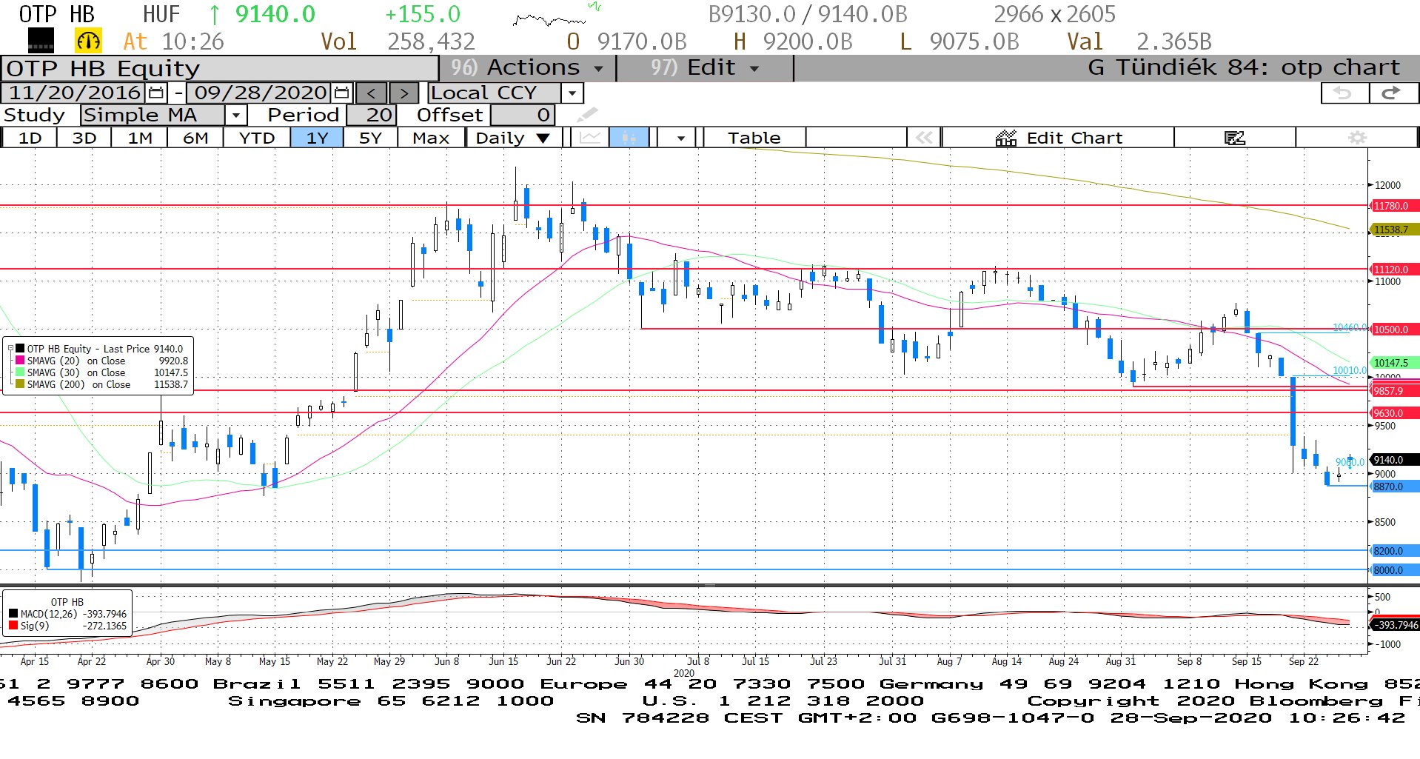The image size is (1420, 759).
Task: Select the 6M time range tab
Action: point(195,138)
